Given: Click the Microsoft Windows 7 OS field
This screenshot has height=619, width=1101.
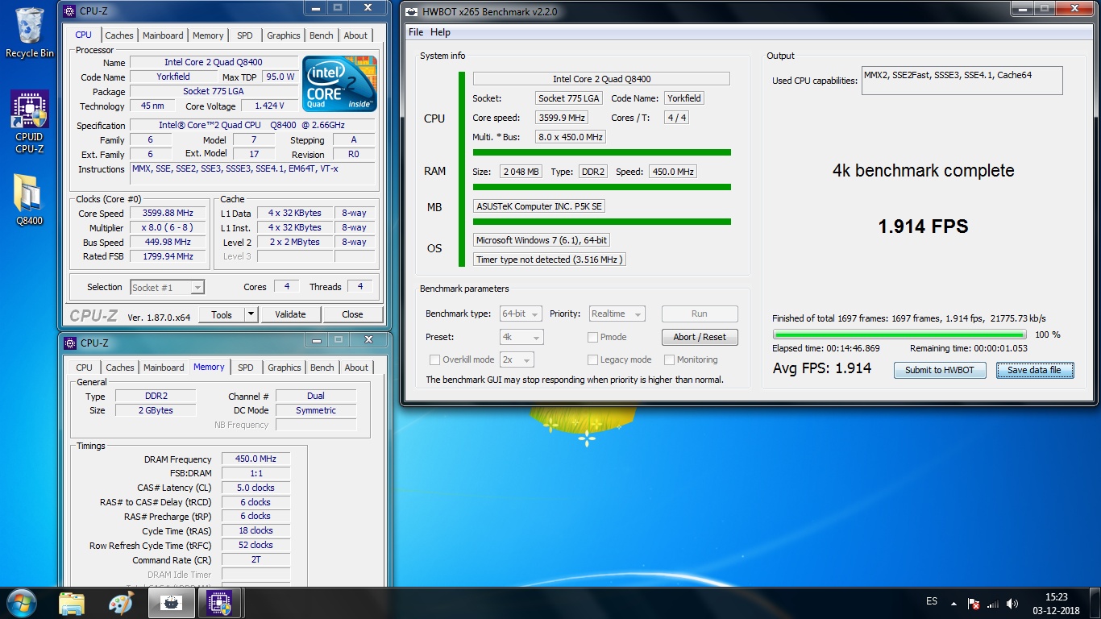Looking at the screenshot, I should [x=542, y=240].
